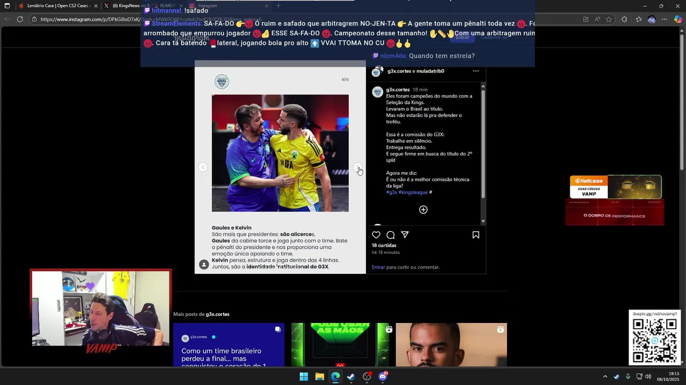Viewport: 686px width, 385px height.
Task: Add this page to favorites star
Action: click(609, 19)
